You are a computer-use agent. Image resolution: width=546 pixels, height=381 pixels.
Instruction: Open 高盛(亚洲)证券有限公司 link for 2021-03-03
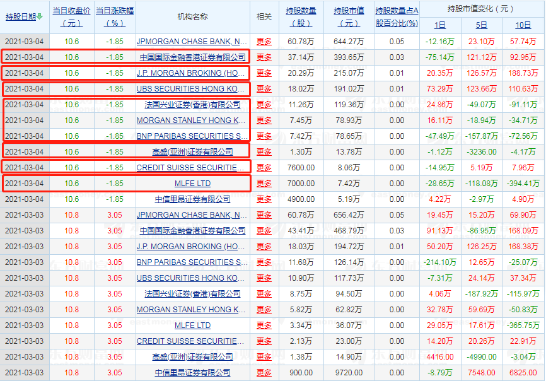point(192,357)
